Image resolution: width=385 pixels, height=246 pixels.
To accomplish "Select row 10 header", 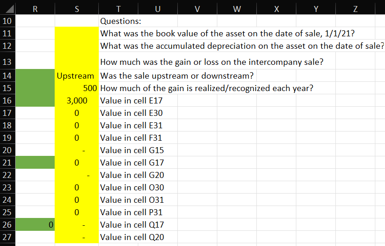I will coord(7,21).
